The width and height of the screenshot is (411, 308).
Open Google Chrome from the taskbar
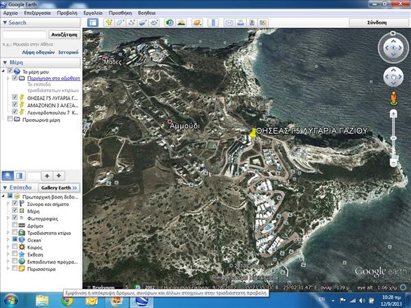coord(67,300)
